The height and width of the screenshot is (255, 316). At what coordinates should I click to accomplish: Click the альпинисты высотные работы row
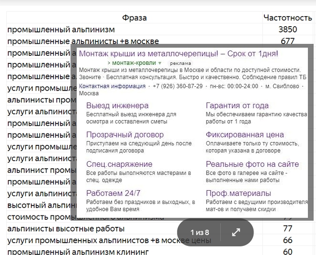pyautogui.click(x=65, y=229)
